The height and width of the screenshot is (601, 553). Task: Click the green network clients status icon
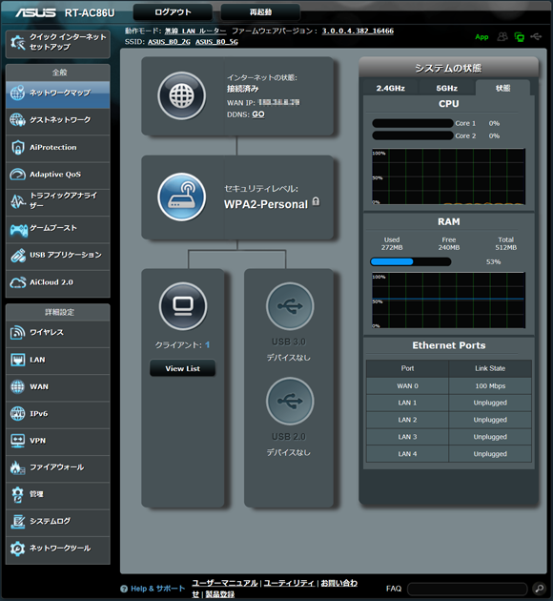tap(520, 37)
